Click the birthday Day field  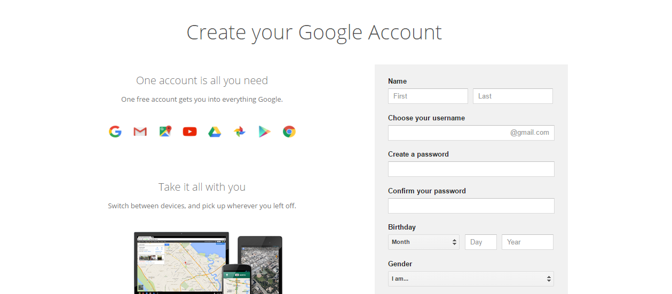[x=481, y=242]
